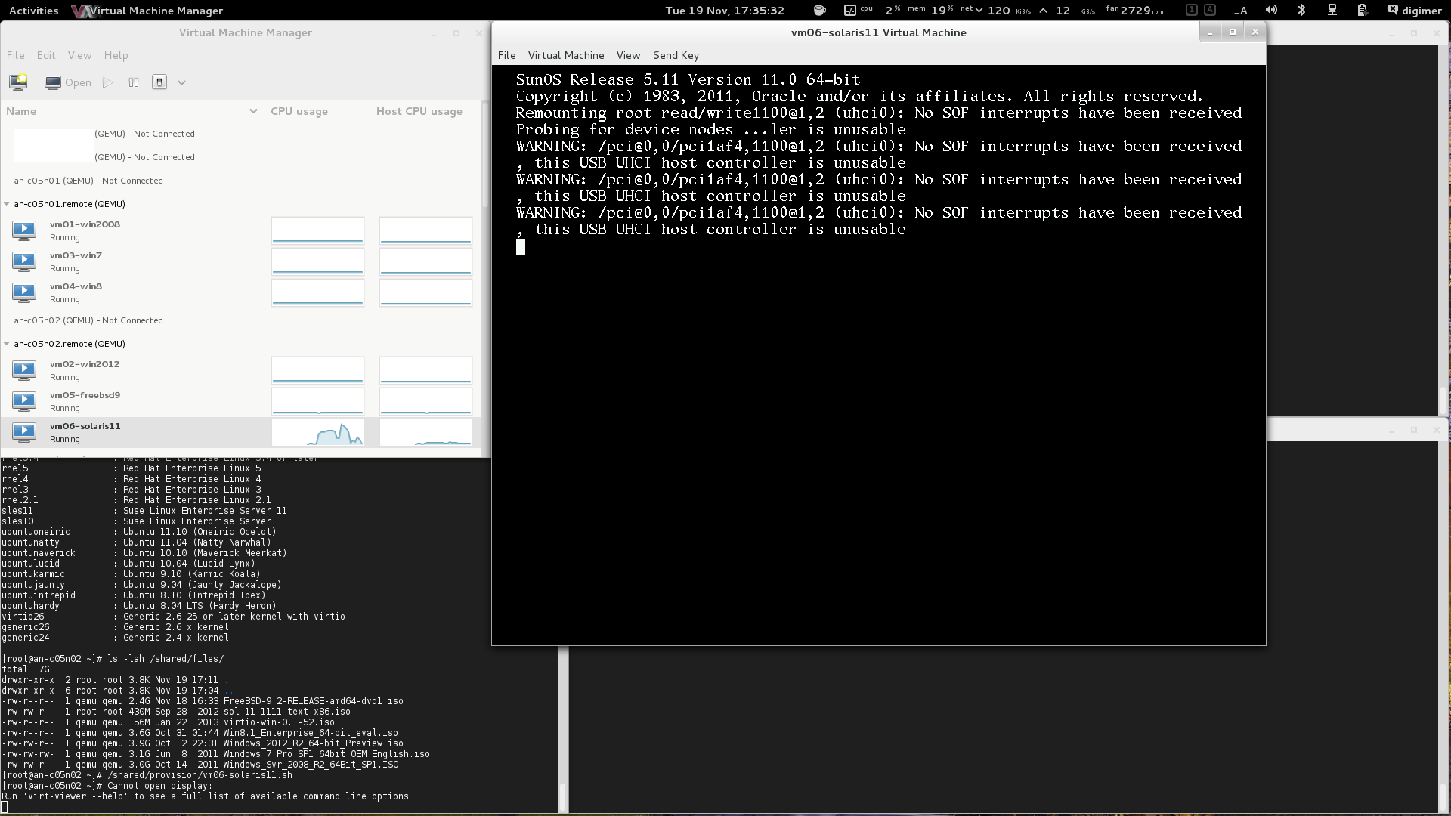Select the vm05-freebsd9 monitor icon
Screen dimensions: 1451x816
point(24,400)
